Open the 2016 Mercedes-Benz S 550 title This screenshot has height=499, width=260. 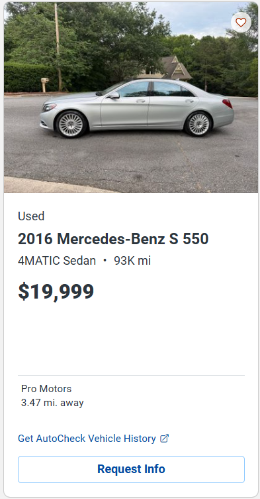click(x=113, y=239)
